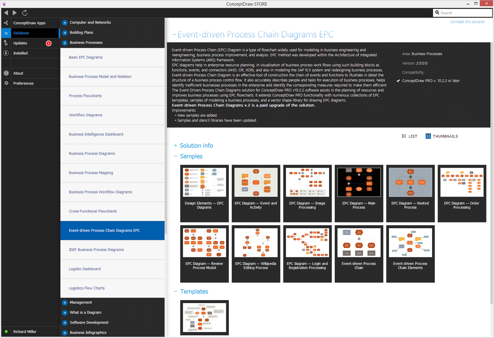The height and width of the screenshot is (338, 494).
Task: Open Event-driven Process Chain Elements sample
Action: [x=410, y=254]
